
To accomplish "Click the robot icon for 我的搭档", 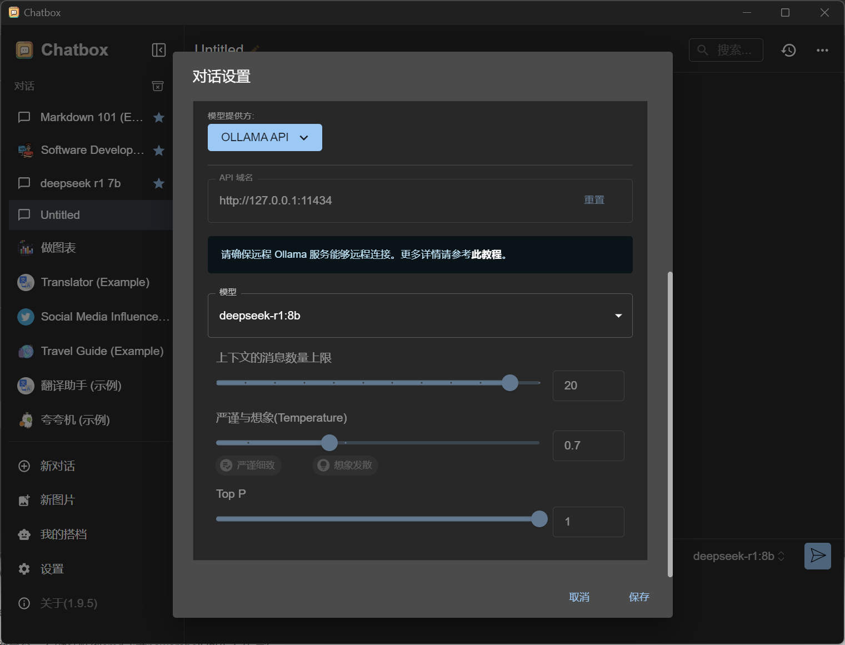I will (24, 535).
